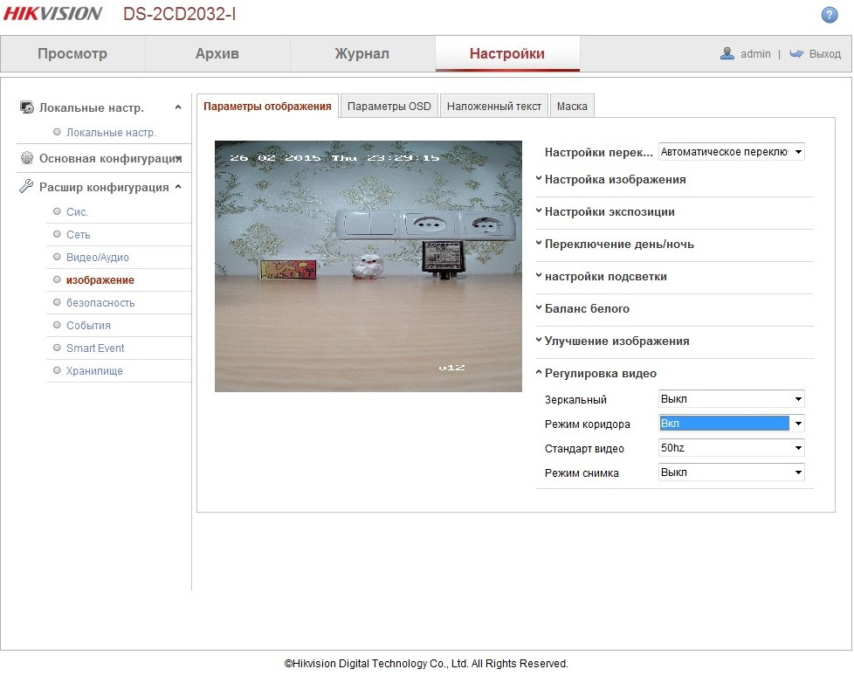This screenshot has width=854, height=676.
Task: Click the local settings monitor icon
Action: click(26, 107)
